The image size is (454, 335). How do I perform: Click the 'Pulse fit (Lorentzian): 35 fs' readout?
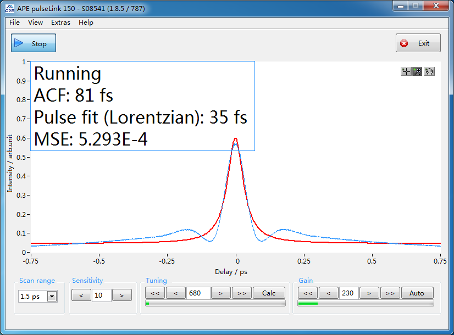140,118
